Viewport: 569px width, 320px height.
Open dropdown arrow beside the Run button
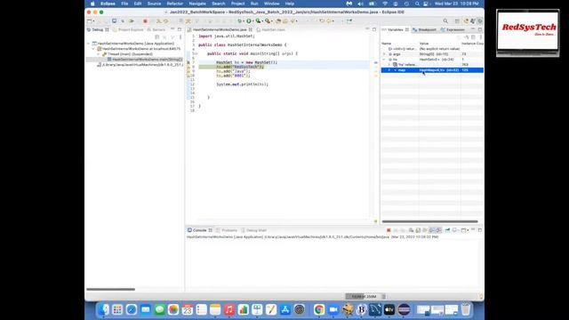(252, 21)
